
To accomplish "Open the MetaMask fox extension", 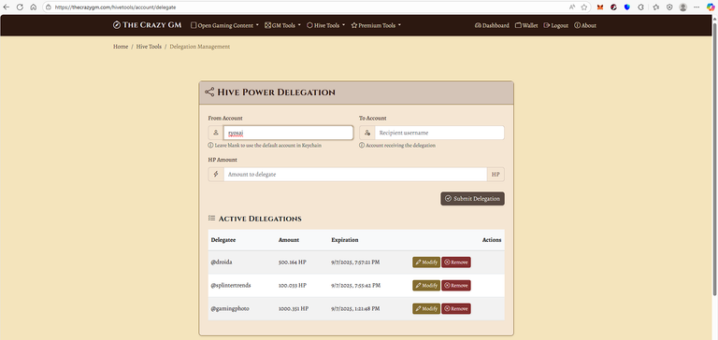I will tap(600, 7).
